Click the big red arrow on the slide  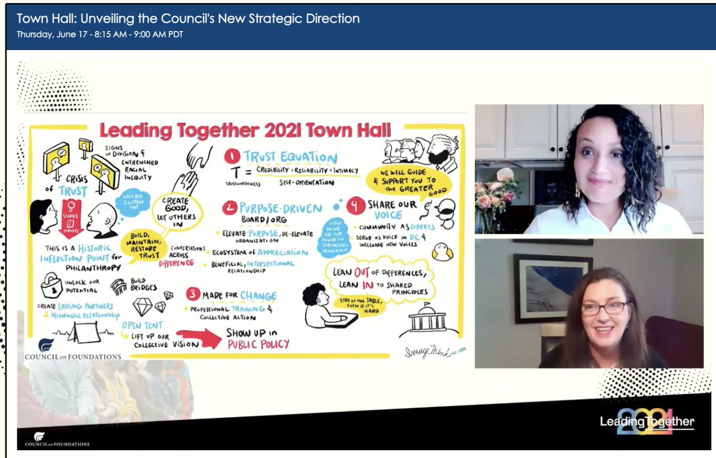(x=198, y=339)
